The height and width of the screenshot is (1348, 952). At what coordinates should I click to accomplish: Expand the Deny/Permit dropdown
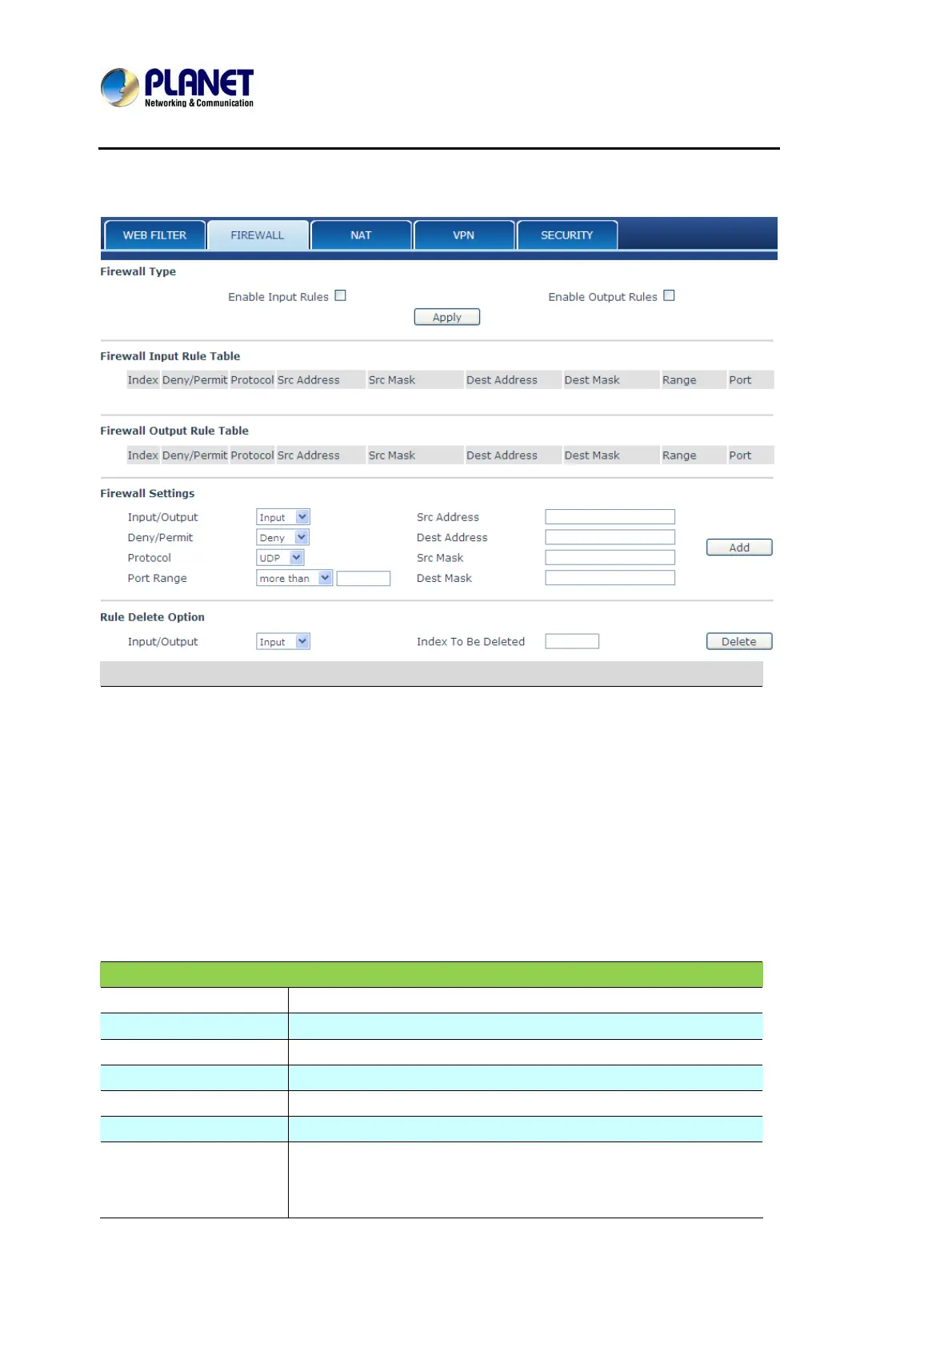pos(282,538)
